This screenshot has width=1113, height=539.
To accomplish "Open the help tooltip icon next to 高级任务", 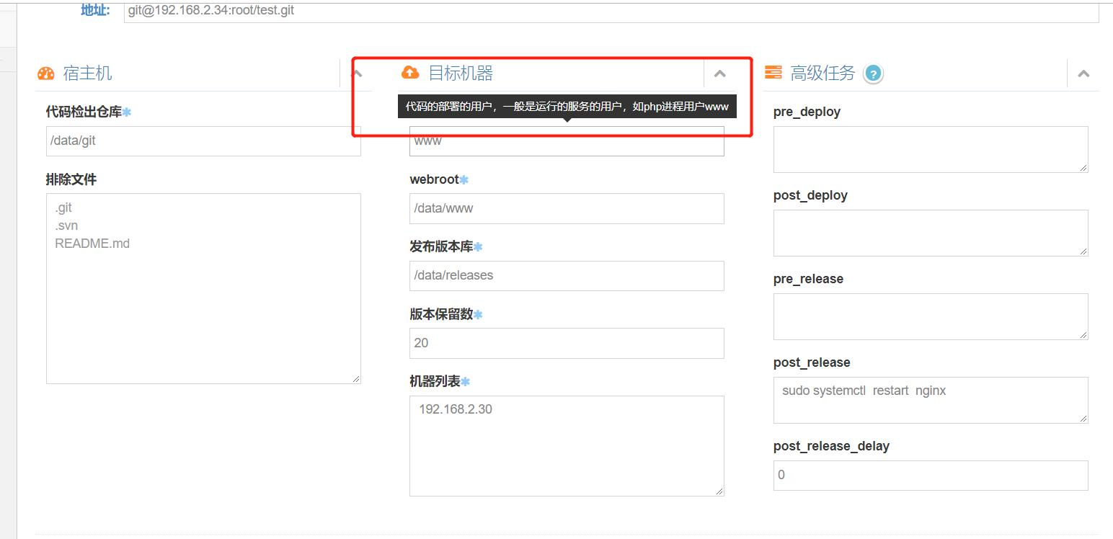I will [x=872, y=73].
